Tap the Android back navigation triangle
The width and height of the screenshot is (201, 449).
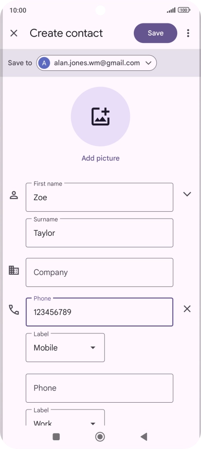(x=144, y=437)
